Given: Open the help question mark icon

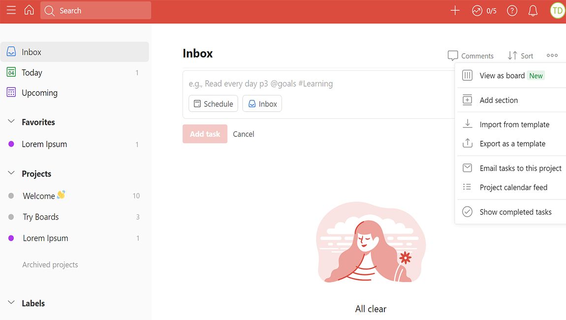Looking at the screenshot, I should [512, 11].
